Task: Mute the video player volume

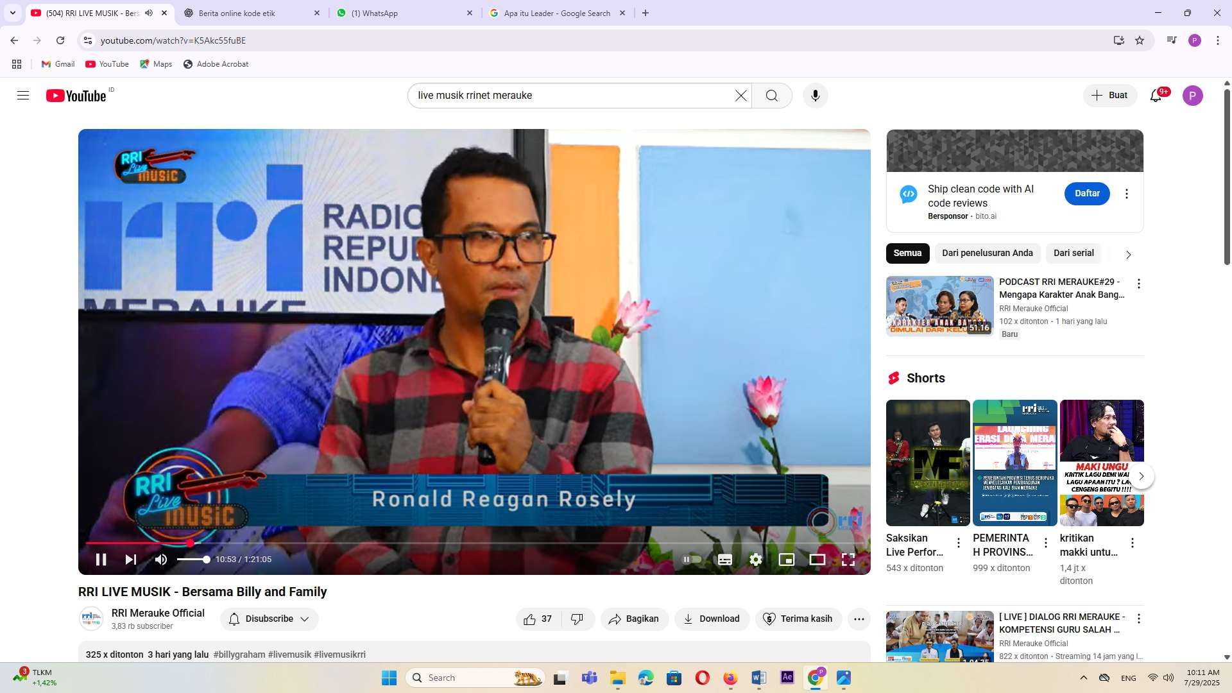Action: point(160,560)
